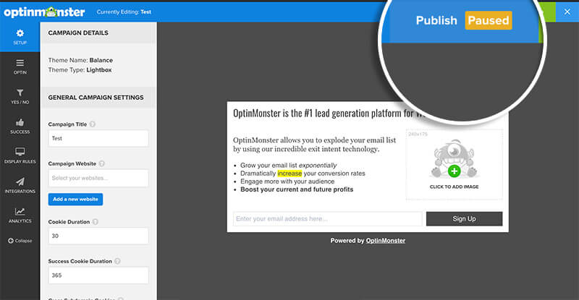This screenshot has height=300, width=579.
Task: Click the Success Cookie Duration field
Action: 98,275
